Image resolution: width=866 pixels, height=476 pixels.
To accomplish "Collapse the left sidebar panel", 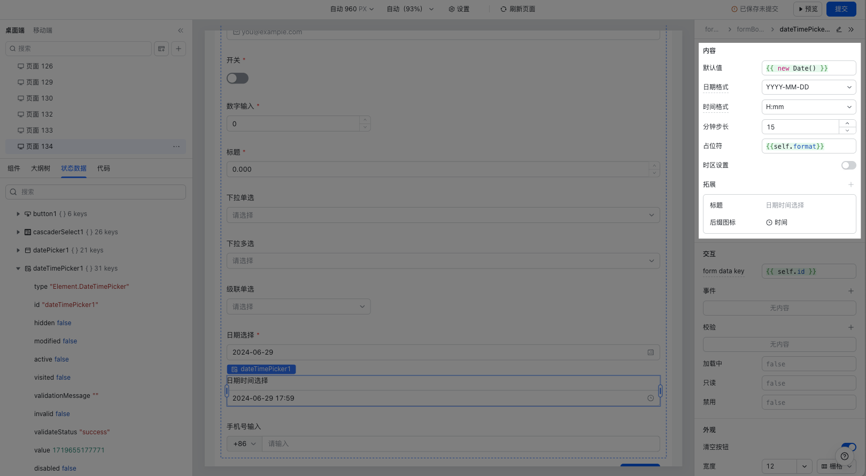I will pos(181,30).
